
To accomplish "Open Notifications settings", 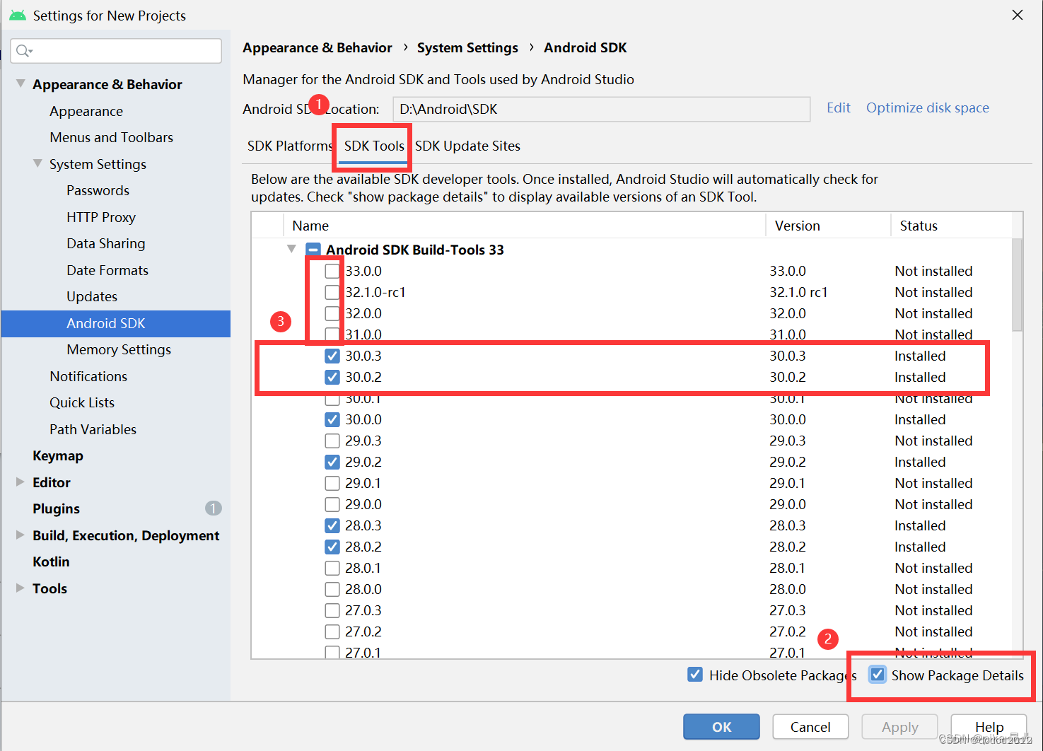I will pos(88,376).
